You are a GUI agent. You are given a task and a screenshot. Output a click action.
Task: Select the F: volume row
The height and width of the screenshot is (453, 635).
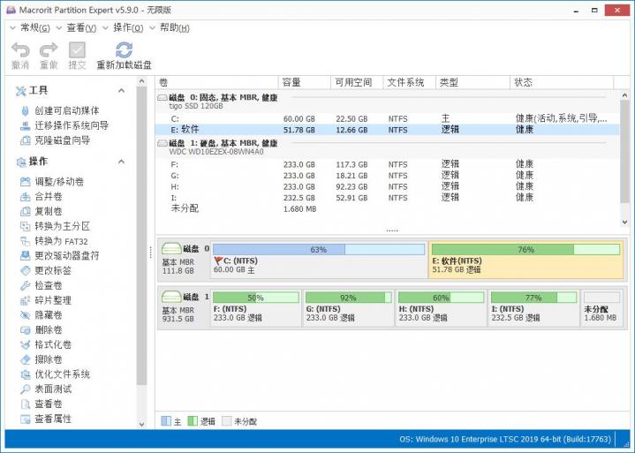click(388, 164)
